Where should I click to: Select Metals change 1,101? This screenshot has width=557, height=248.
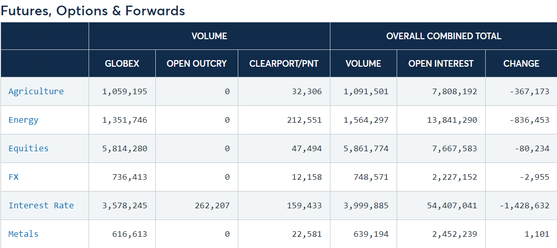tap(537, 234)
